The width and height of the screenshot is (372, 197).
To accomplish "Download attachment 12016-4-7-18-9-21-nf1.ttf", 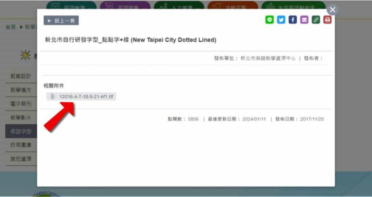I will (81, 96).
